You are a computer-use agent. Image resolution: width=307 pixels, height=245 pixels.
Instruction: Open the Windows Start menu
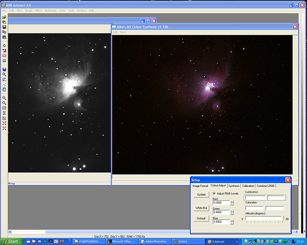pos(11,241)
